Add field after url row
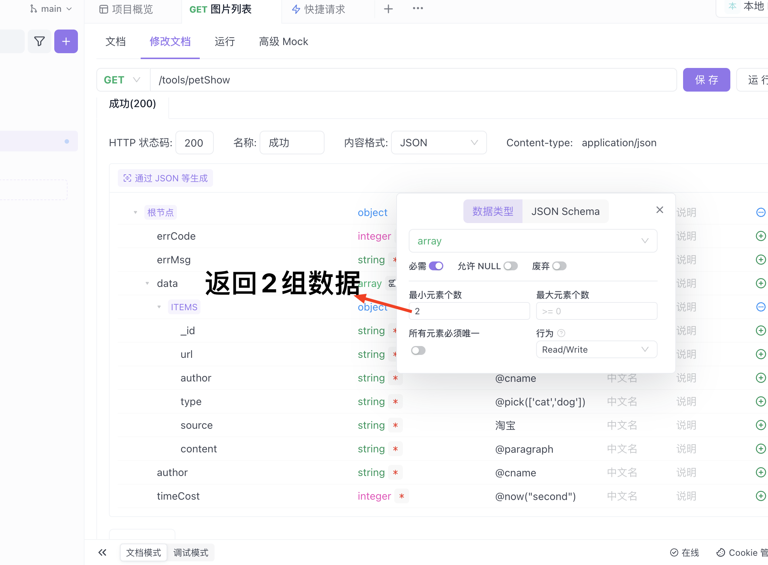The image size is (768, 565). [x=761, y=354]
